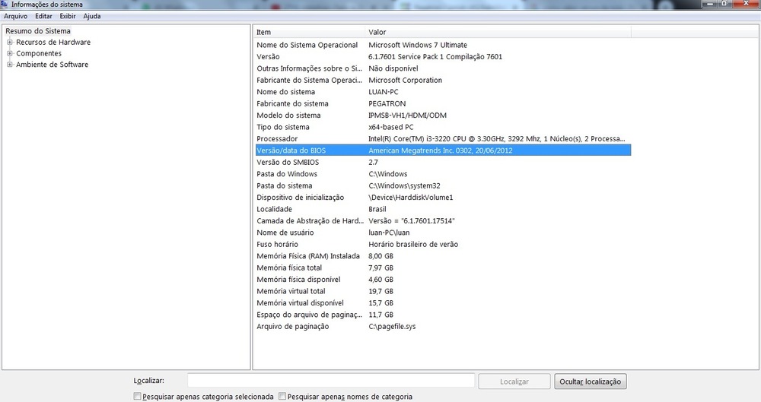
Task: Select Resumo do Sistema in tree
Action: click(x=38, y=31)
